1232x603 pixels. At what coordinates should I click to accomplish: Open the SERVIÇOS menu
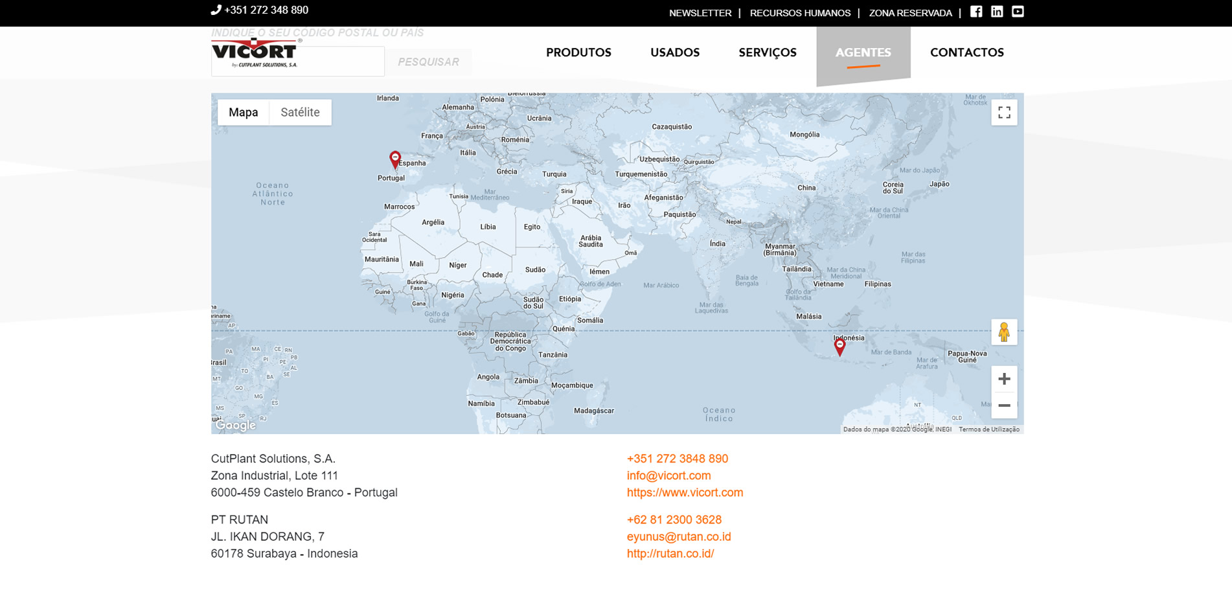[768, 52]
